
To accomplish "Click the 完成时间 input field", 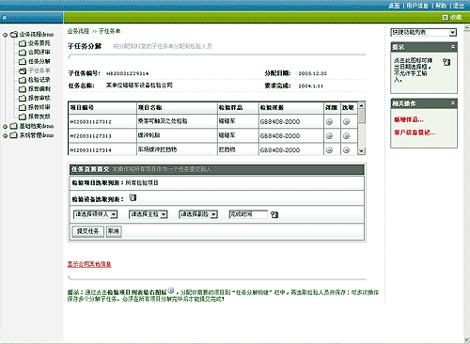I will coord(248,214).
